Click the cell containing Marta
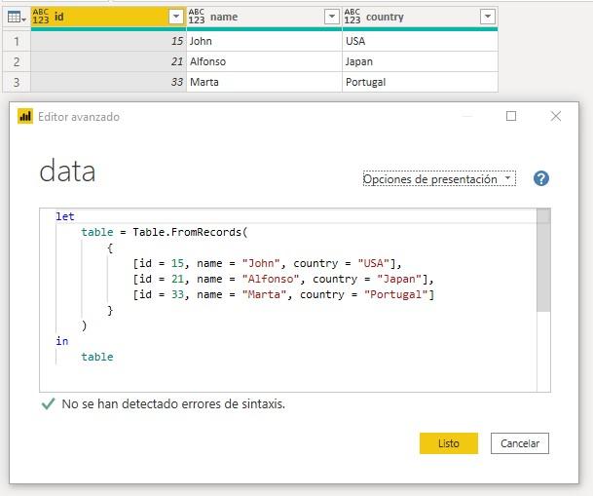Image resolution: width=593 pixels, height=496 pixels. coord(264,82)
